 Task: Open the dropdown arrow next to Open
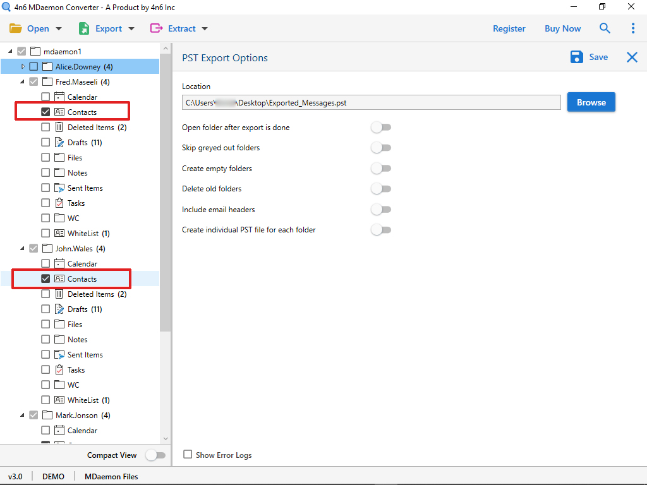pyautogui.click(x=59, y=29)
